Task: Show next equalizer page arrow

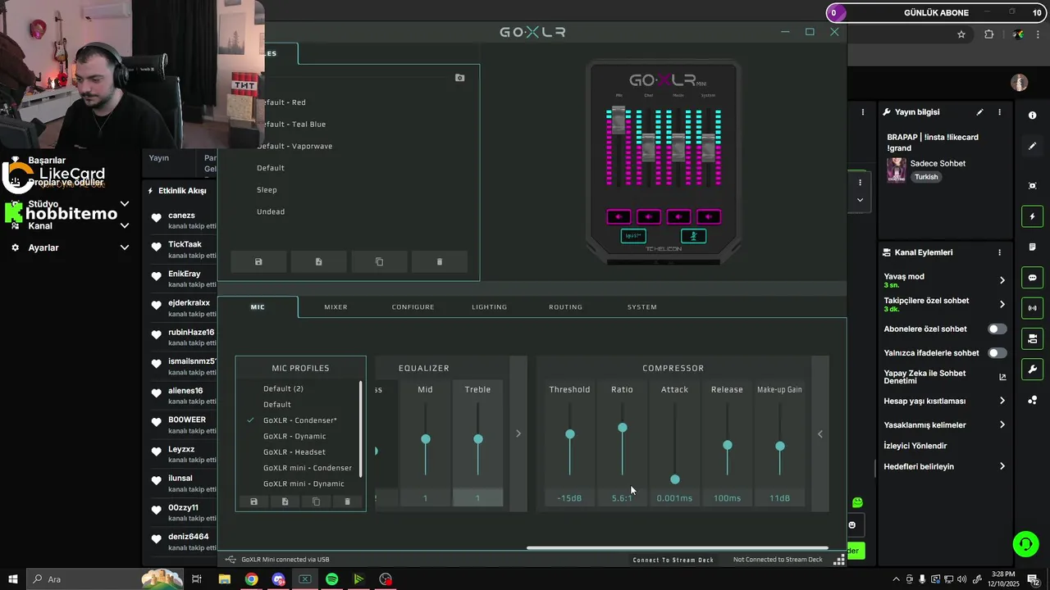Action: pos(518,433)
